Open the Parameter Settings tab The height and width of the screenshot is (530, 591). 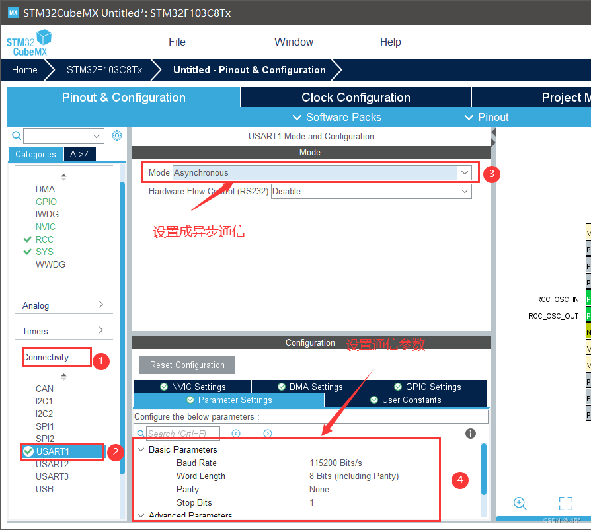point(229,400)
